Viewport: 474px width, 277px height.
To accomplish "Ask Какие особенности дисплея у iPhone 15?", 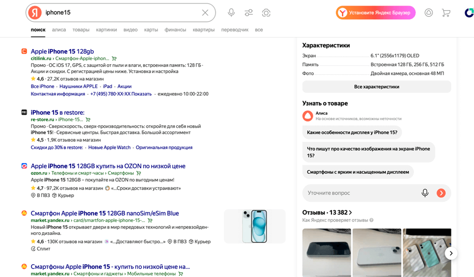I will pos(352,132).
